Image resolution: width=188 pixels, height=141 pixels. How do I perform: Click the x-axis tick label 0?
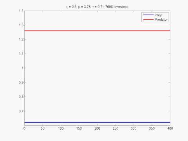(x=24, y=128)
